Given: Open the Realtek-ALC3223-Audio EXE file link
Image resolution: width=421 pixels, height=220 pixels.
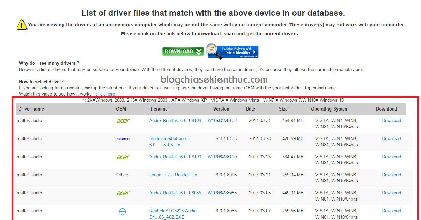Looking at the screenshot, I should [174, 214].
